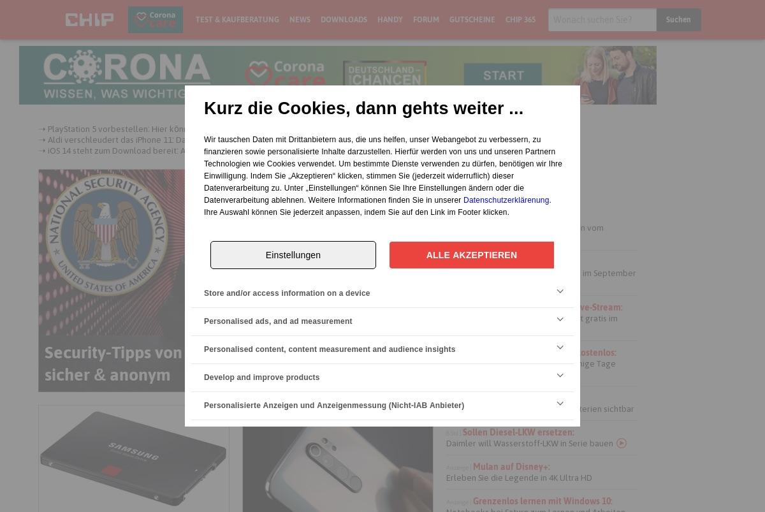Click the Suchen search button
765x512 pixels.
(x=678, y=20)
